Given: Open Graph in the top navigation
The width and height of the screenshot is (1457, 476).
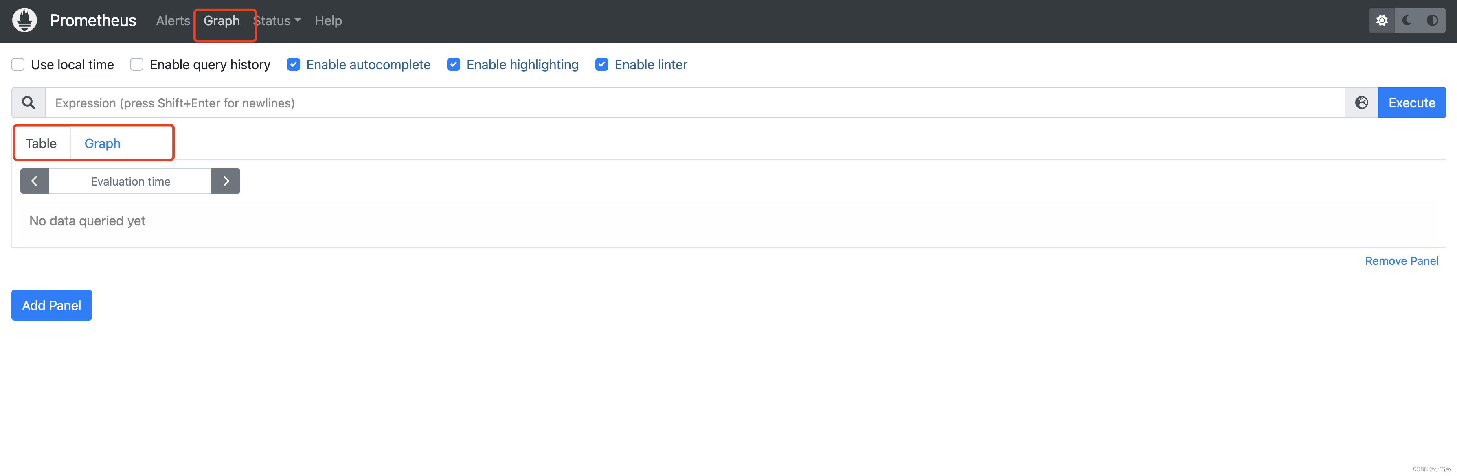Looking at the screenshot, I should pos(222,21).
